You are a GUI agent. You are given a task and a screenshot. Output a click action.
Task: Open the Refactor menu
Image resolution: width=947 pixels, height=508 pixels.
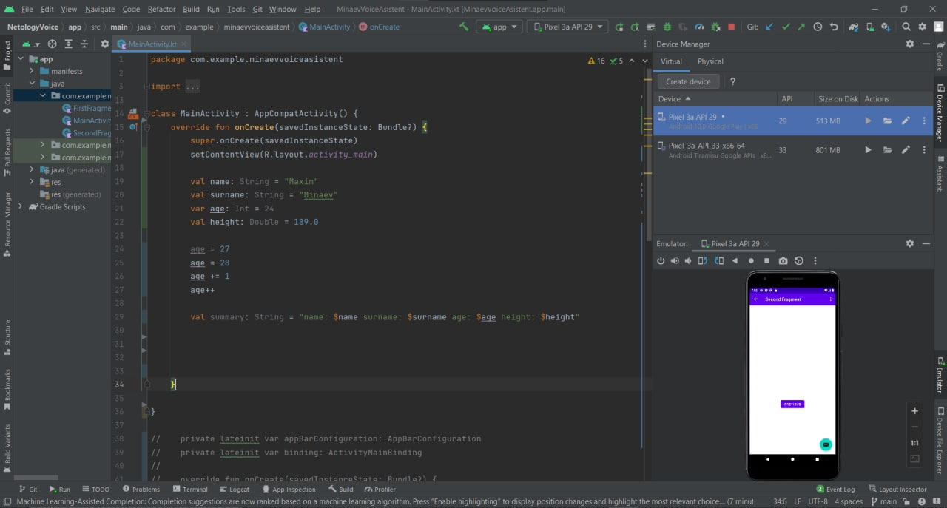coord(161,9)
